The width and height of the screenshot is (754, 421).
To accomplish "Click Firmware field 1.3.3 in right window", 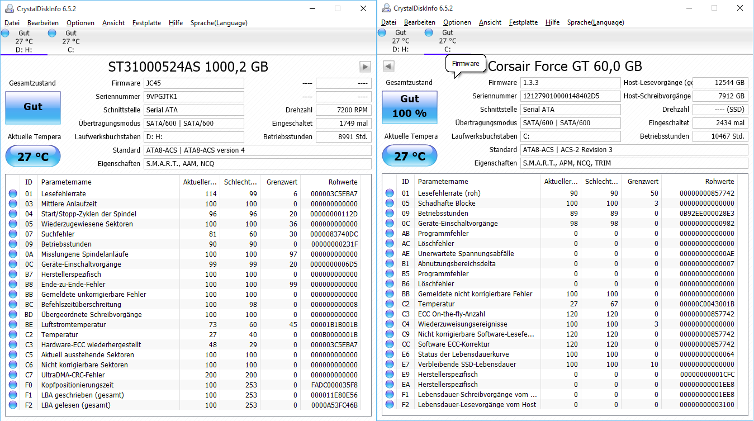I will [x=570, y=83].
